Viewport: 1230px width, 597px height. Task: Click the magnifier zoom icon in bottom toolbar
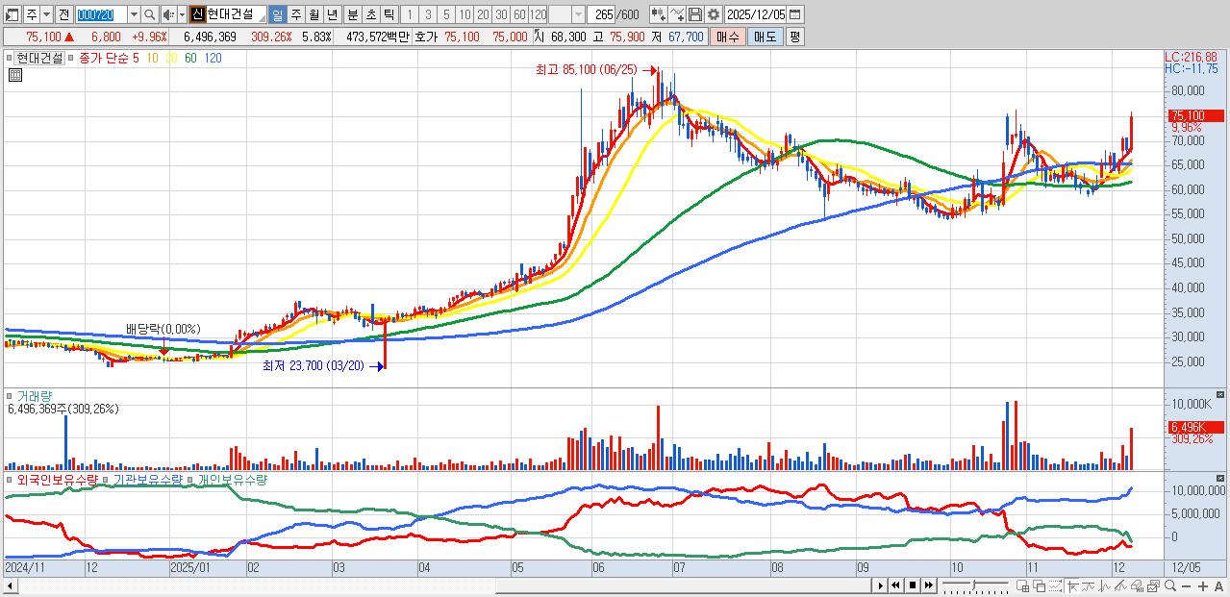[1170, 585]
